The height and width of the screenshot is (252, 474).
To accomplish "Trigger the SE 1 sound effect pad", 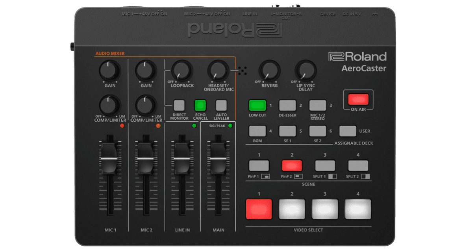I will click(287, 130).
